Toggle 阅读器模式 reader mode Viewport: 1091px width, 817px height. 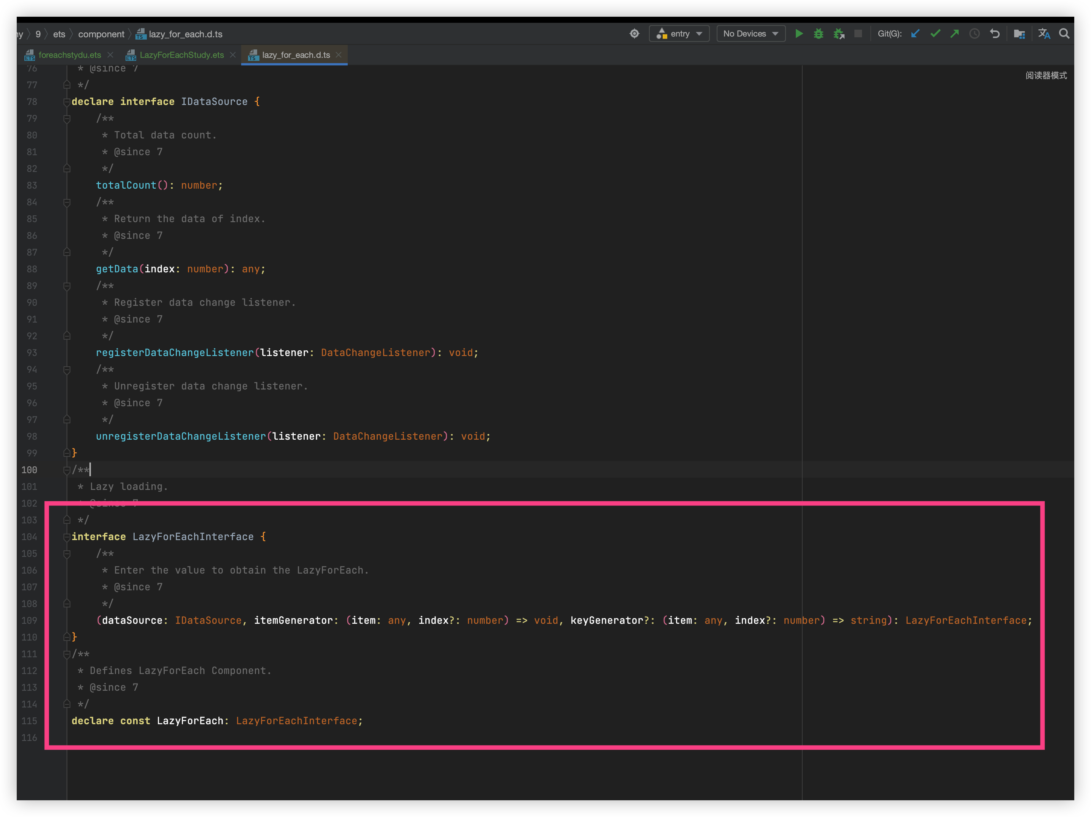click(1046, 75)
